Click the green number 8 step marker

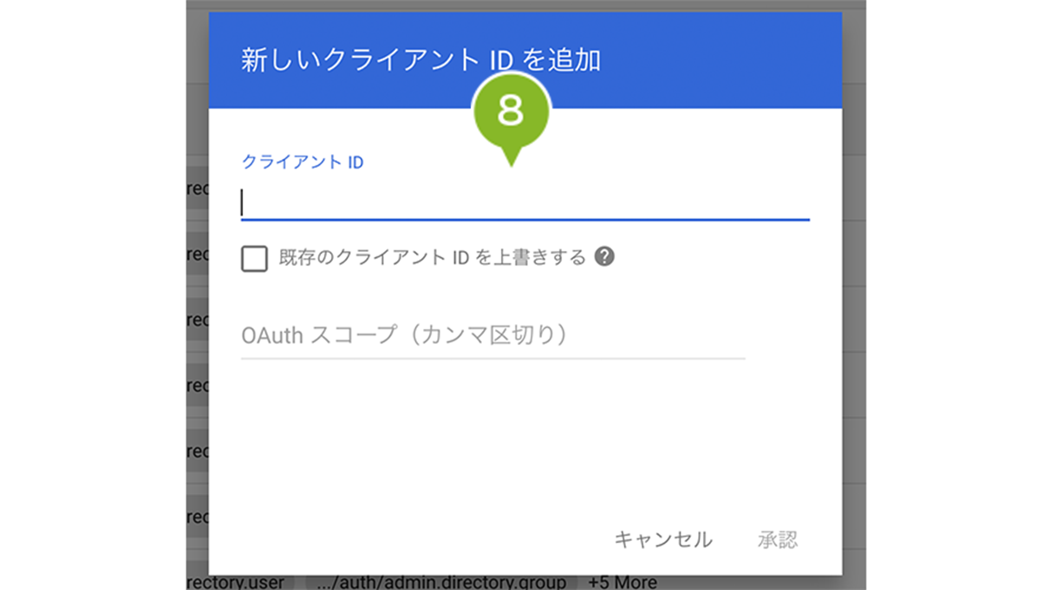point(511,111)
